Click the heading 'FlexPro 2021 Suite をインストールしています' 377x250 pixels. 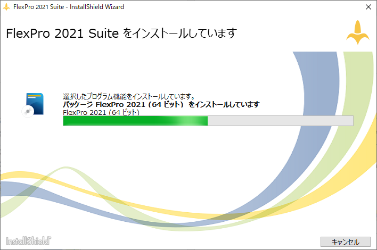tap(121, 33)
